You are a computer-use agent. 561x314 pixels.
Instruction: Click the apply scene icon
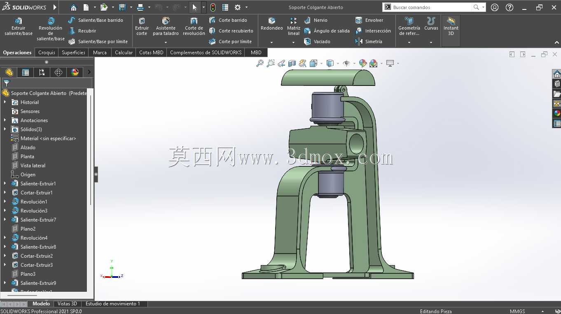tap(374, 63)
